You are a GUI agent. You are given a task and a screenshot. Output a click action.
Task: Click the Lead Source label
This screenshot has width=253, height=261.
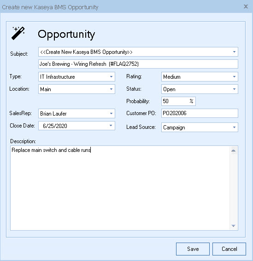click(x=141, y=127)
